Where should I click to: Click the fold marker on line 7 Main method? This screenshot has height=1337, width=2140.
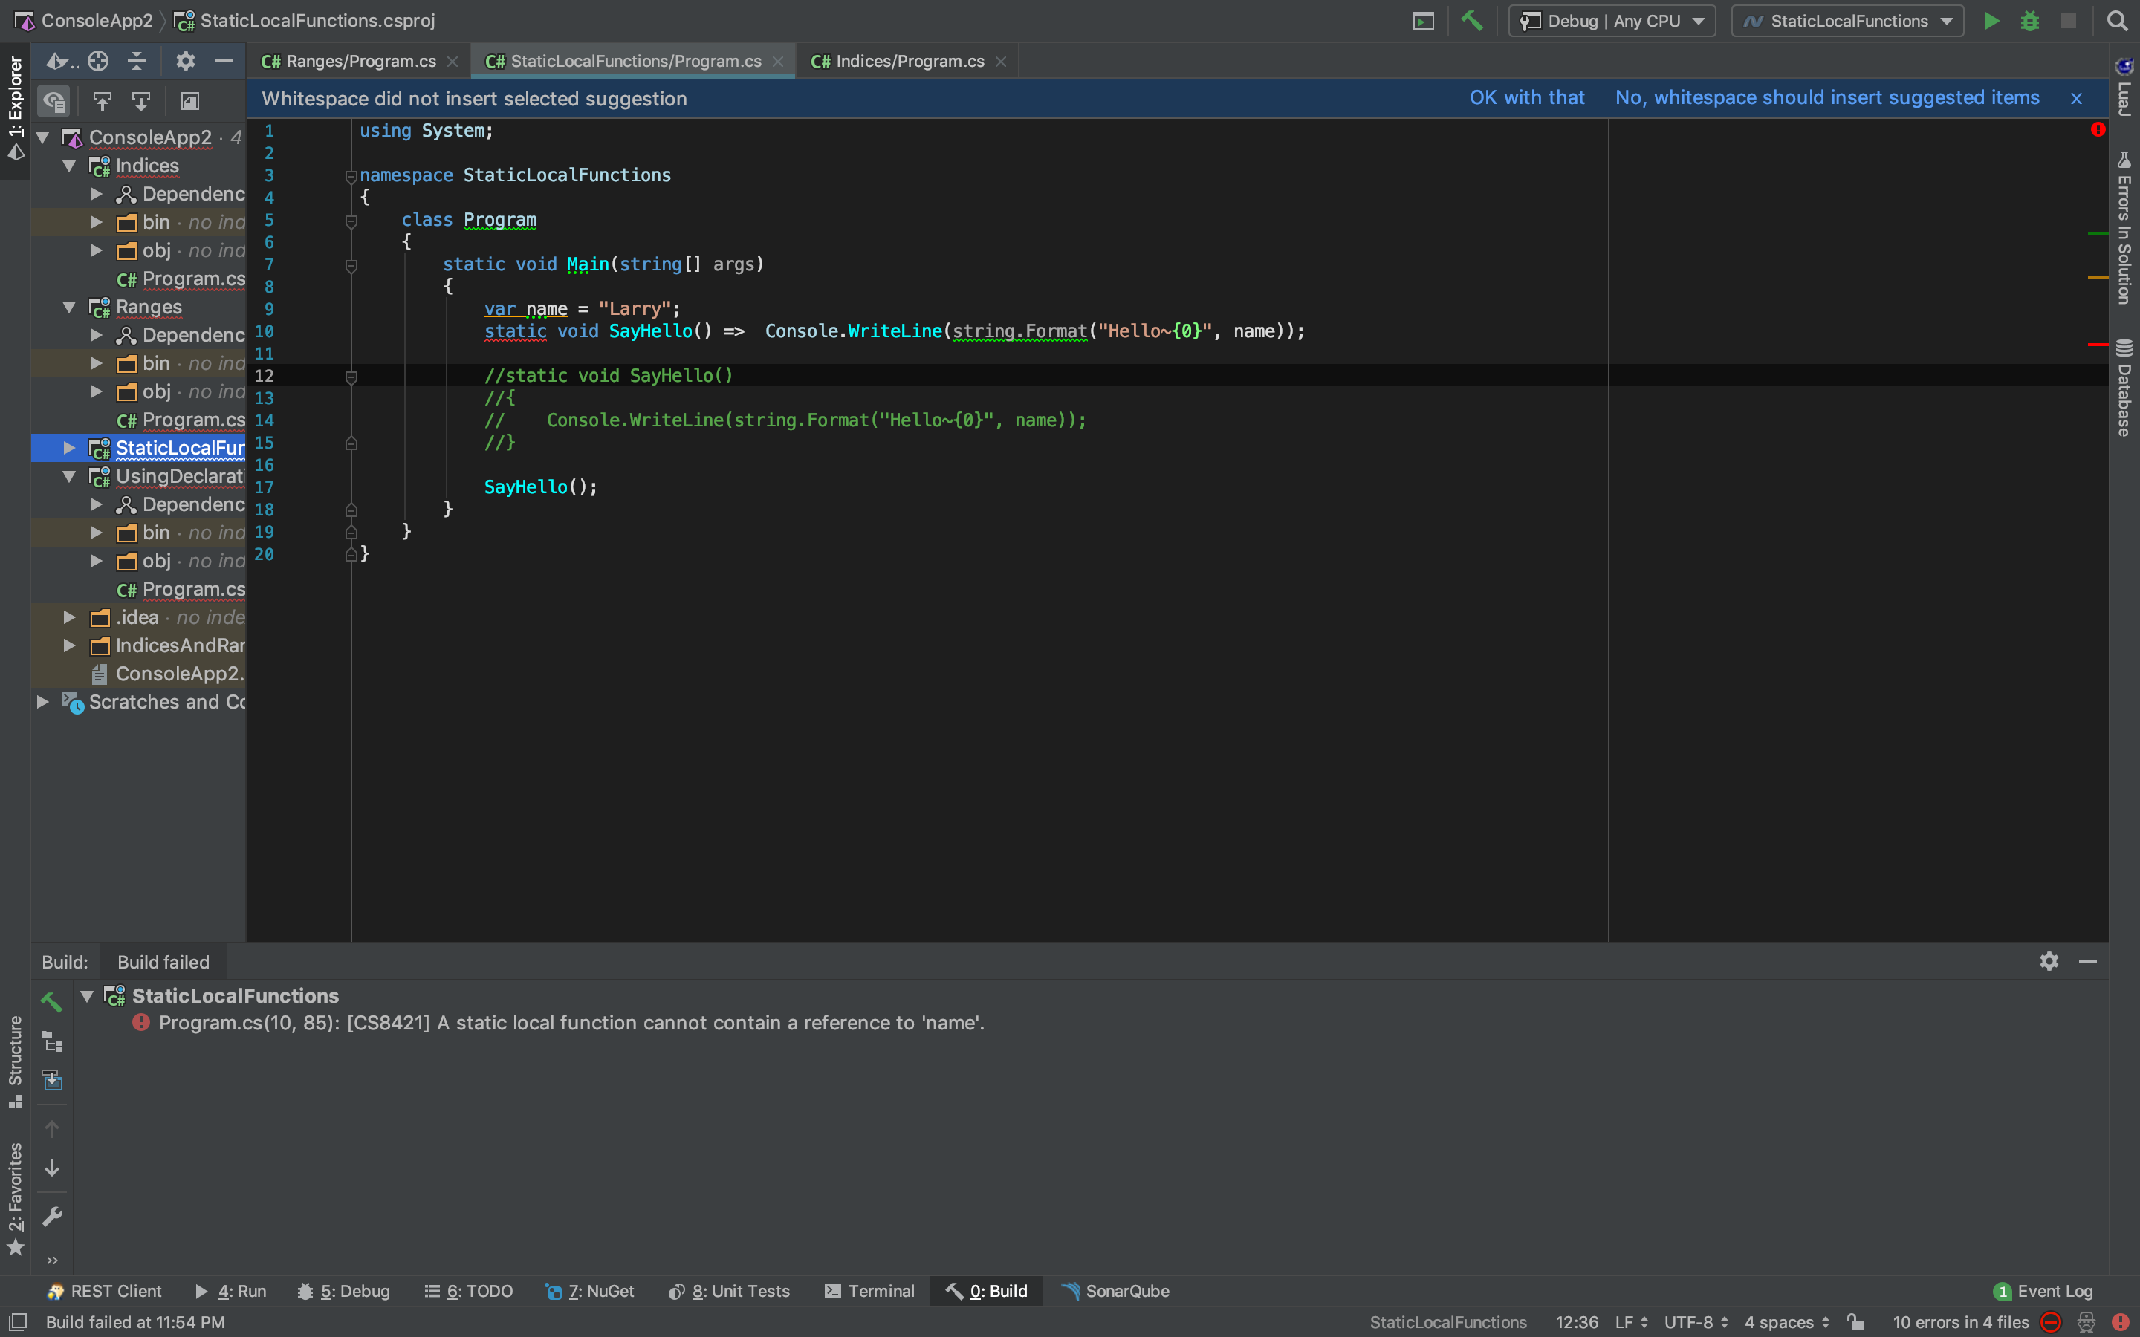click(x=351, y=264)
